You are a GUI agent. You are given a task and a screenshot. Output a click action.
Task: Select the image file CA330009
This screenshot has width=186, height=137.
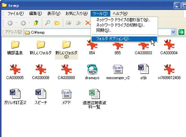click(x=66, y=72)
